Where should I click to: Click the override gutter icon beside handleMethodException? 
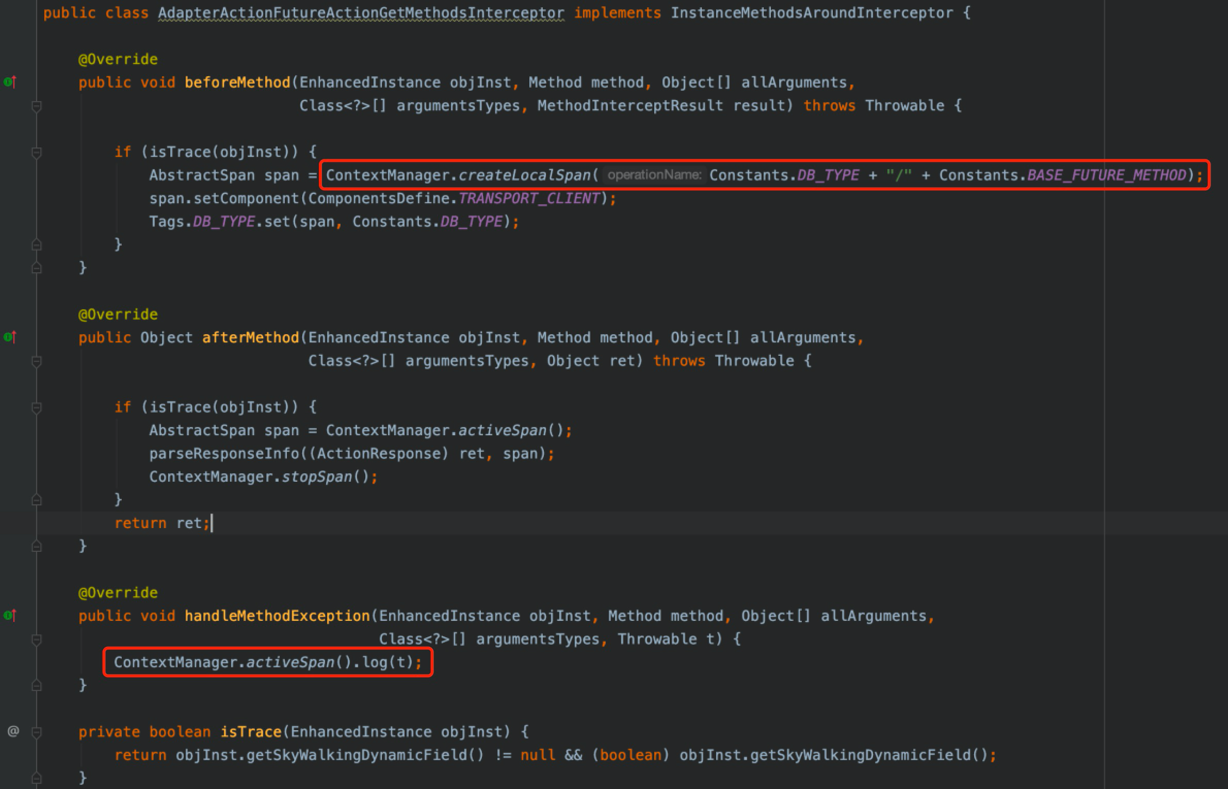(10, 615)
